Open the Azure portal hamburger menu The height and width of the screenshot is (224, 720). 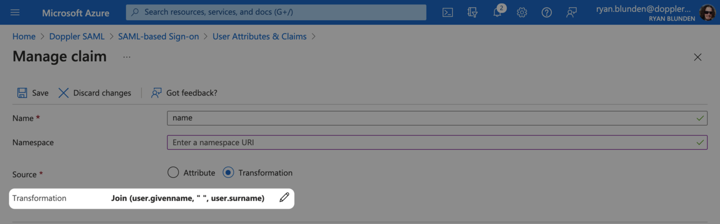[x=15, y=12]
